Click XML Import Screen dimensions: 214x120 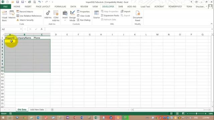(x=125, y=11)
